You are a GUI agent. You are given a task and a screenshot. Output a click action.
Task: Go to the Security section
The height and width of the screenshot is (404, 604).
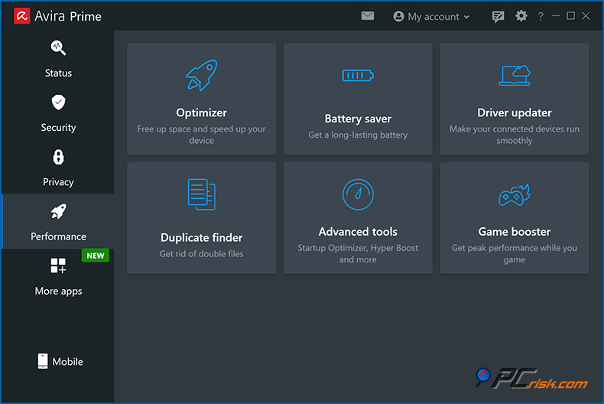pyautogui.click(x=58, y=112)
